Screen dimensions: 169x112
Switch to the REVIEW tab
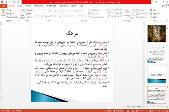point(74,6)
